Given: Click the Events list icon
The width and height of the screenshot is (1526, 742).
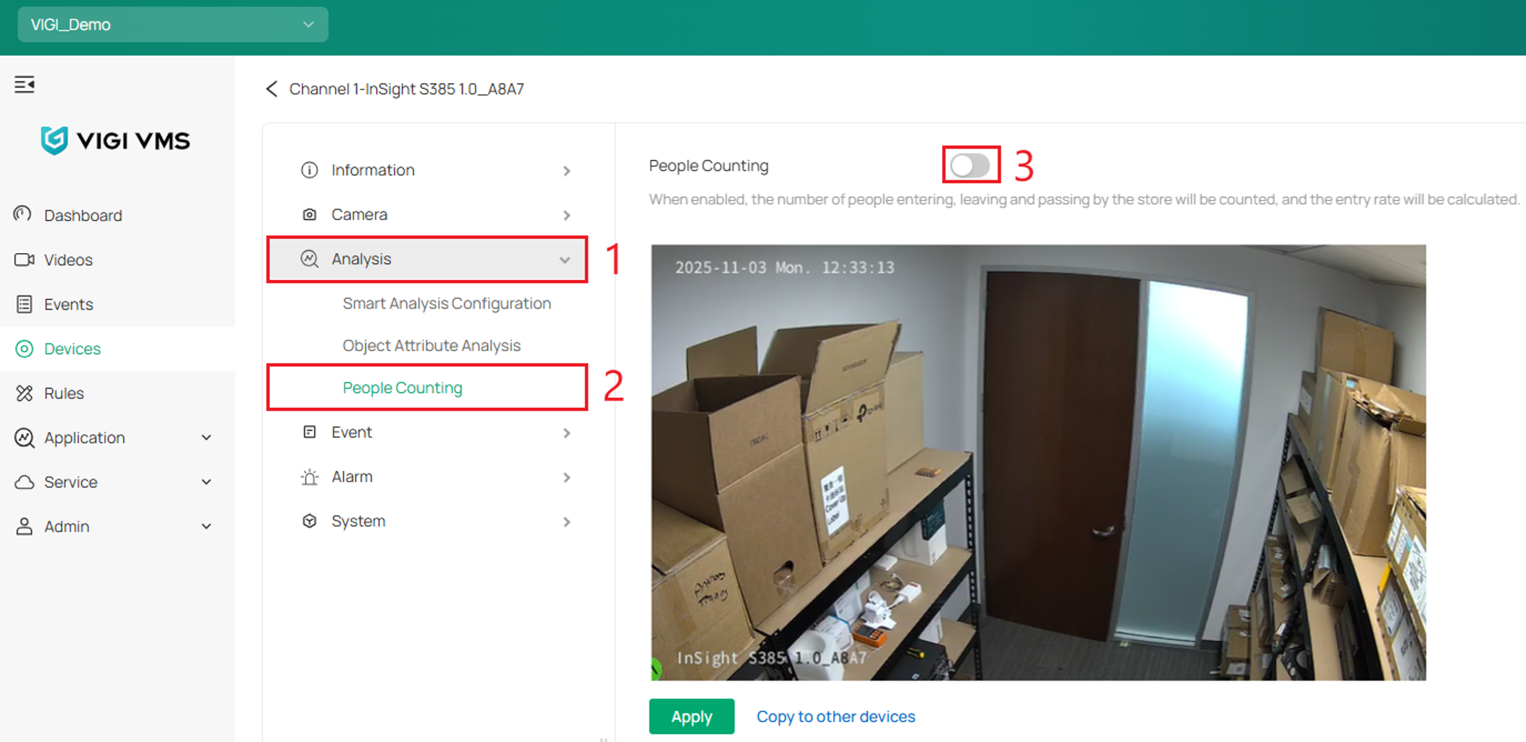Looking at the screenshot, I should [24, 304].
